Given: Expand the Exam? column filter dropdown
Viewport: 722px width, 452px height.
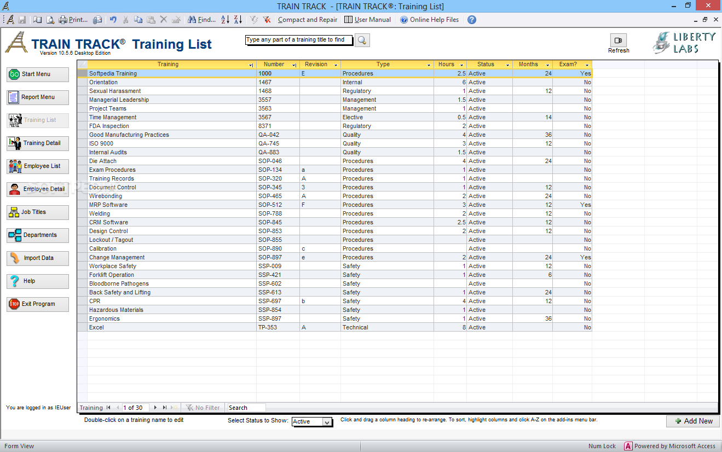Looking at the screenshot, I should coord(587,65).
